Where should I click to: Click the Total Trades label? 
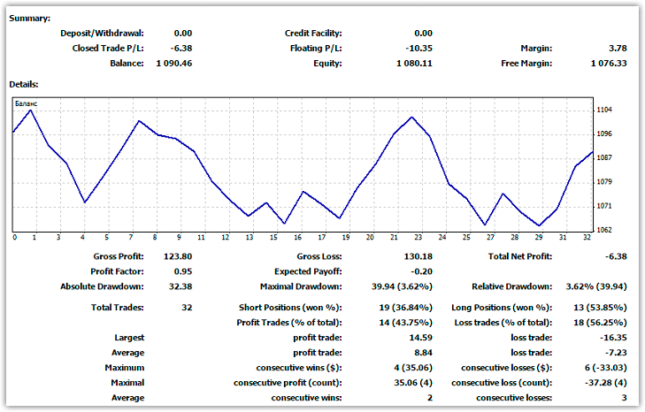(118, 308)
